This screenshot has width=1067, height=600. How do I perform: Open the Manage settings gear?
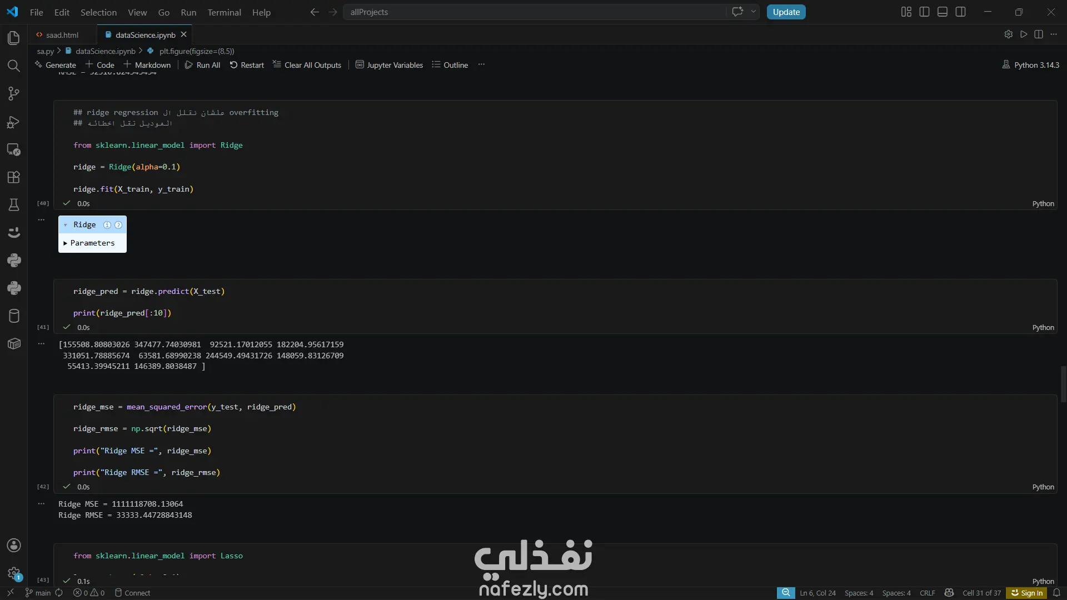tap(14, 573)
